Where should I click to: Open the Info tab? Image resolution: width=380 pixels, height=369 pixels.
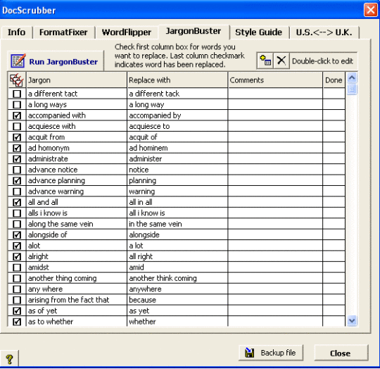click(x=16, y=32)
